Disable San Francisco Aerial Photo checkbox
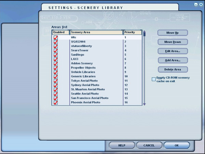205x154 pixels. pyautogui.click(x=56, y=98)
